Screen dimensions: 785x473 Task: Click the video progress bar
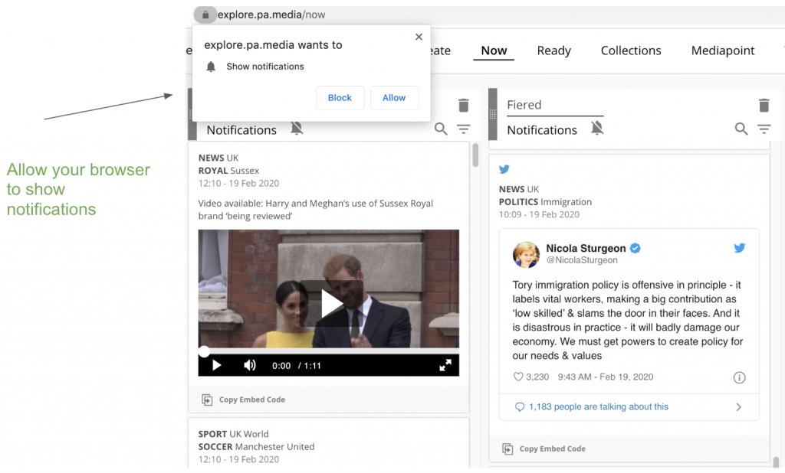click(330, 352)
